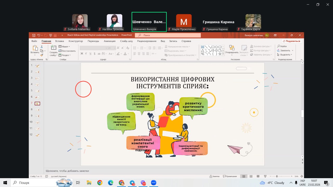333x187 pixels.
Task: Open the Вставка ribbon tab
Action: [60, 41]
